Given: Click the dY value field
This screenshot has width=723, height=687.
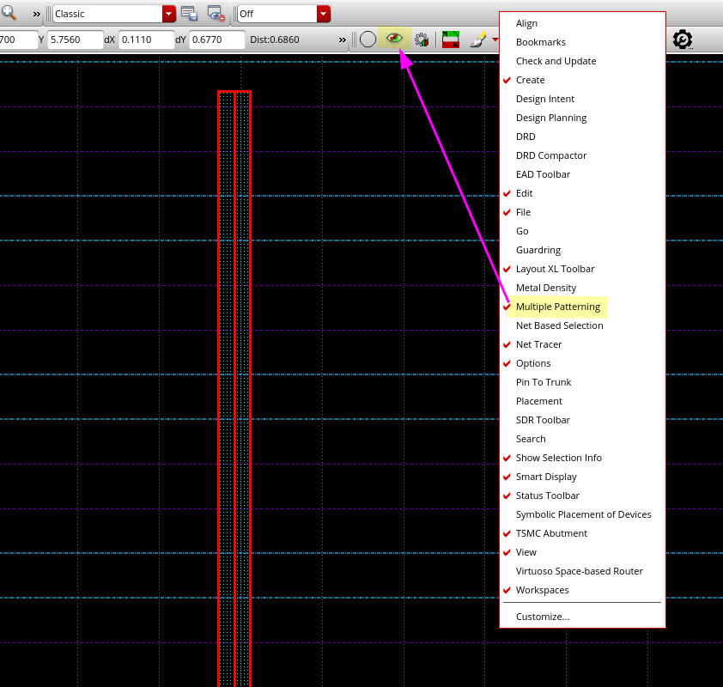Looking at the screenshot, I should (216, 40).
